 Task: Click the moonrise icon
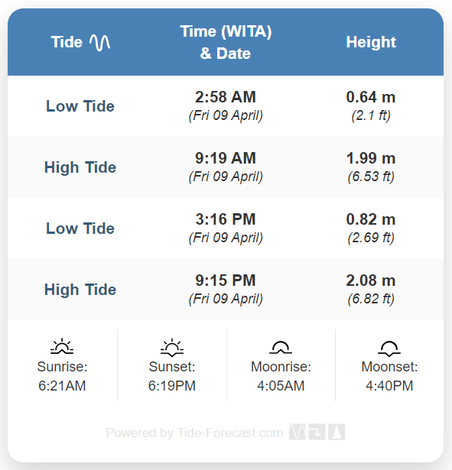coord(281,347)
